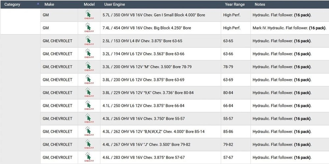This screenshot has height=164, width=329.
Task: Sort by the Model column header
Action: tap(89, 4)
